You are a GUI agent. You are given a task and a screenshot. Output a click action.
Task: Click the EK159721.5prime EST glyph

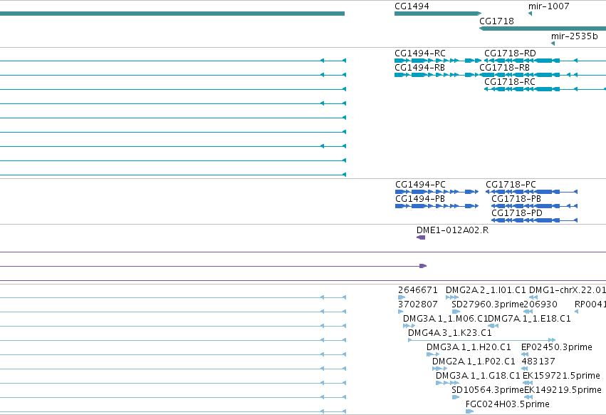(528, 383)
